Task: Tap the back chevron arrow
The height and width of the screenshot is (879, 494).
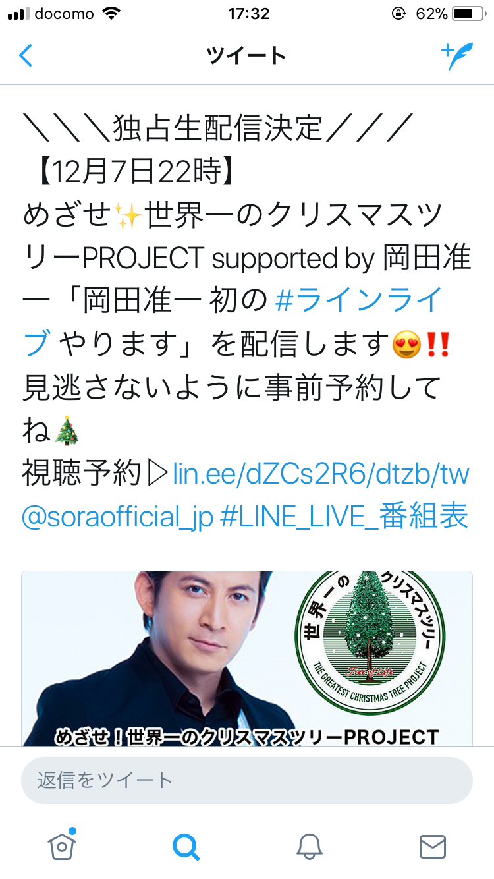Action: (x=25, y=55)
